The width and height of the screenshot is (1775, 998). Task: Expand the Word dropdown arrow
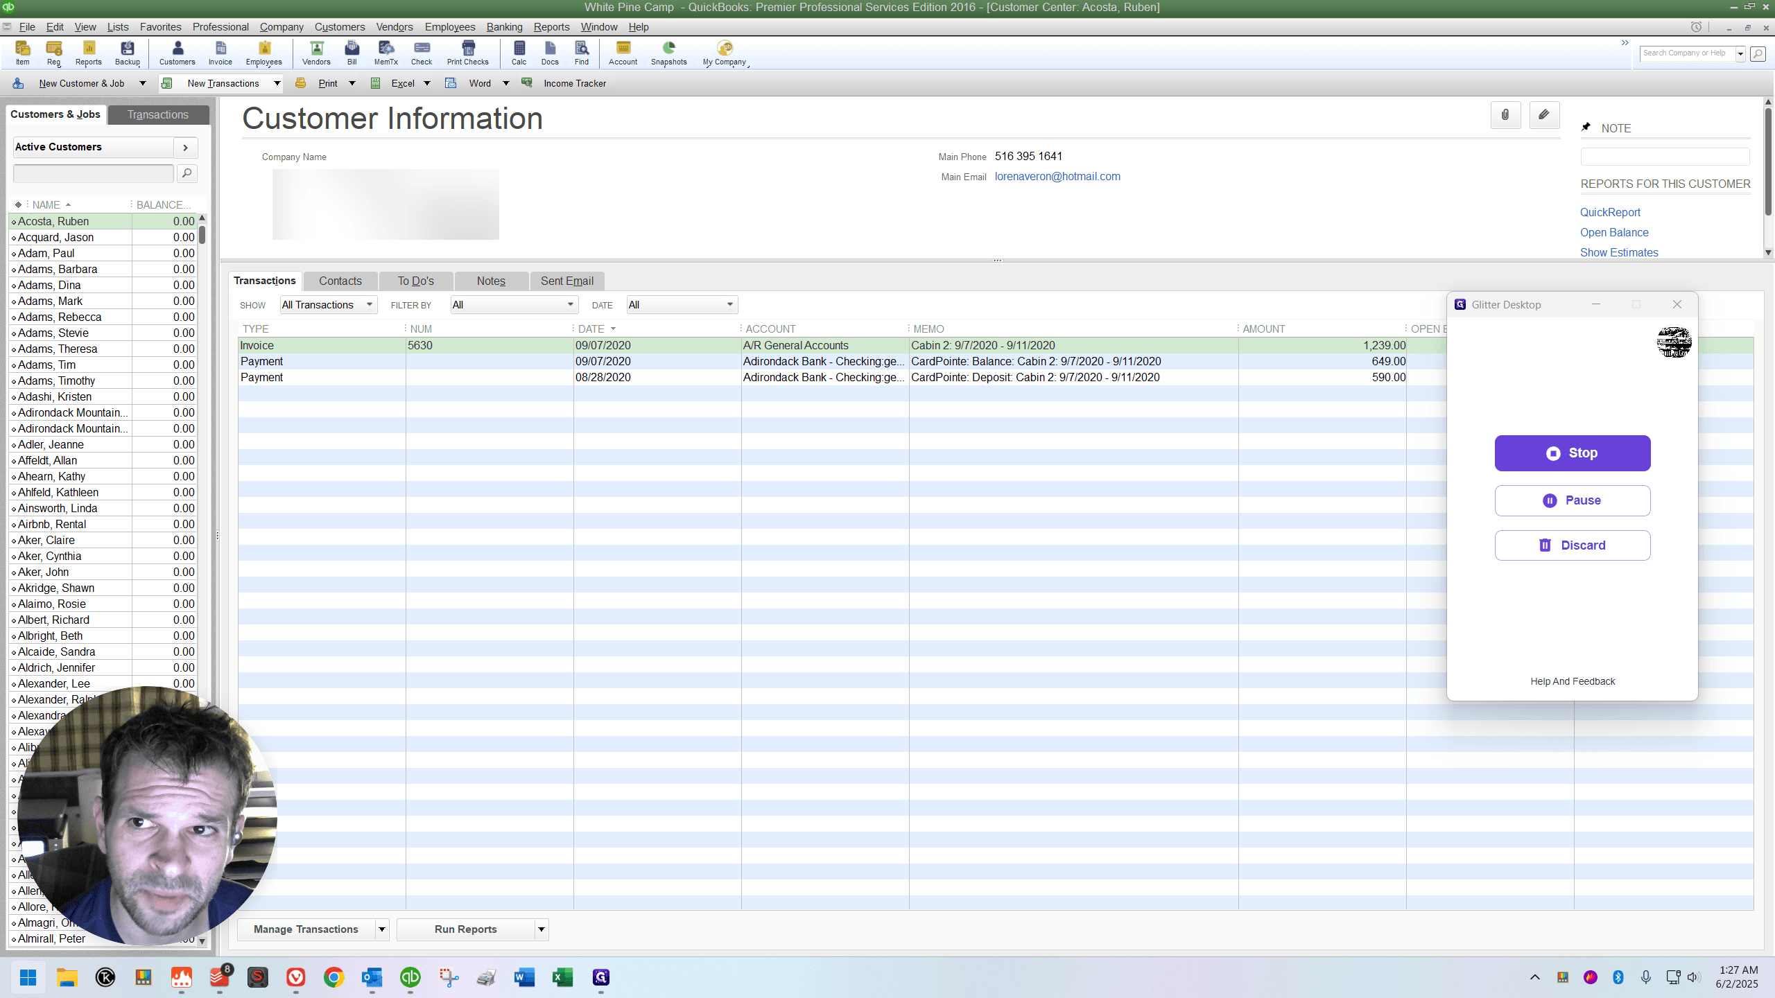coord(506,83)
